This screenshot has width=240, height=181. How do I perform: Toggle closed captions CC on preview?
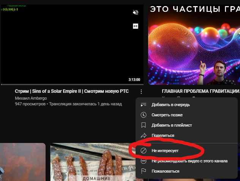pyautogui.click(x=136, y=26)
